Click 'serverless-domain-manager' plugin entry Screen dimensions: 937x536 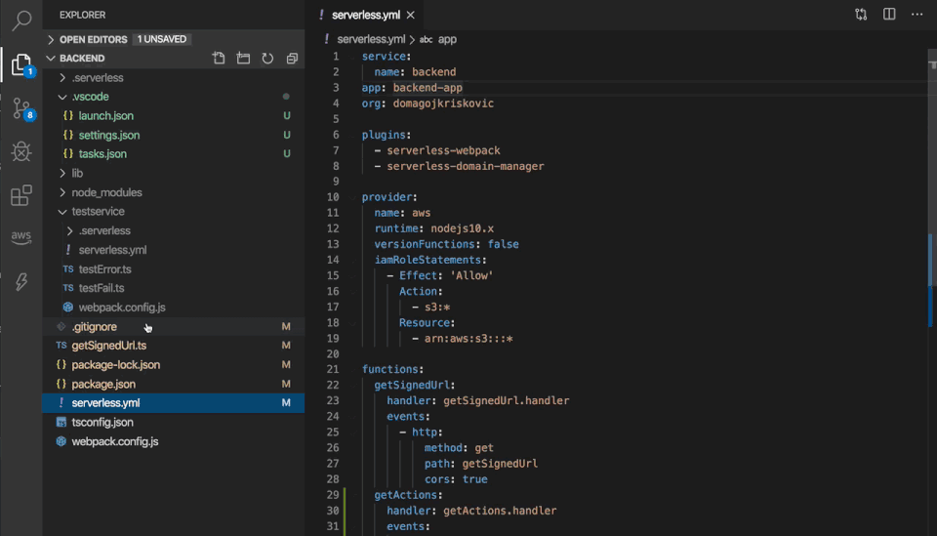tap(466, 166)
